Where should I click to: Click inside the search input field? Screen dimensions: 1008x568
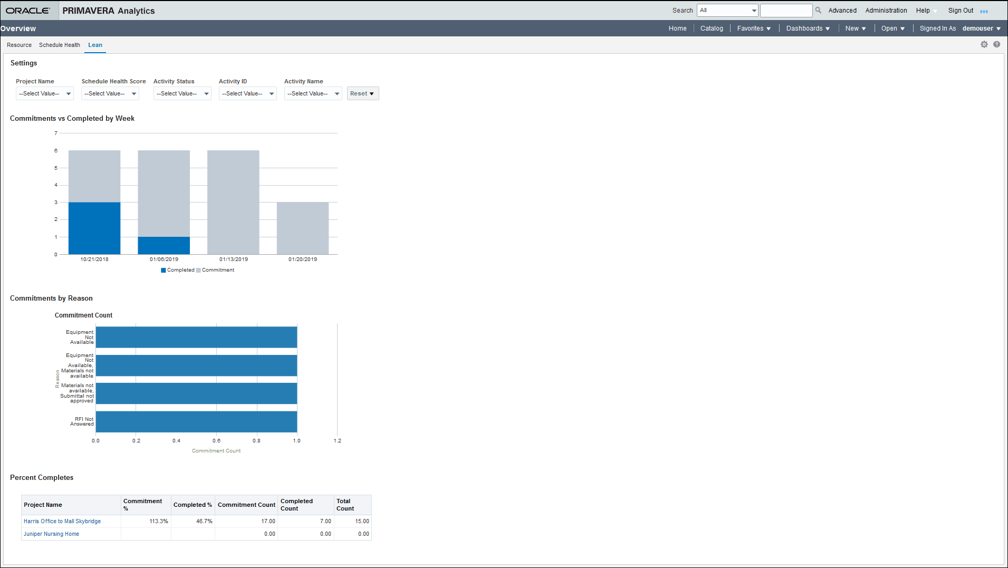point(786,10)
